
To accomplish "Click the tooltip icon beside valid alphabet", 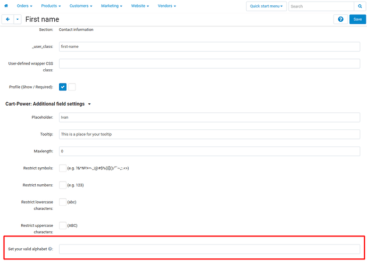I will [50, 249].
